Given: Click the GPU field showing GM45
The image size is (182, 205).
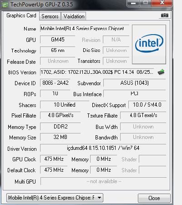Looking at the screenshot, I should point(58,40).
